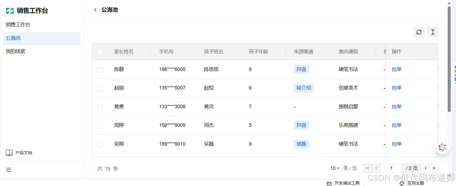Open the 产品文档 book icon
This screenshot has height=186, width=456.
pyautogui.click(x=9, y=153)
